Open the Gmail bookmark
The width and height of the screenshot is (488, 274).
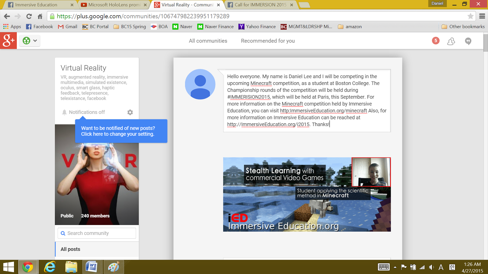click(68, 26)
